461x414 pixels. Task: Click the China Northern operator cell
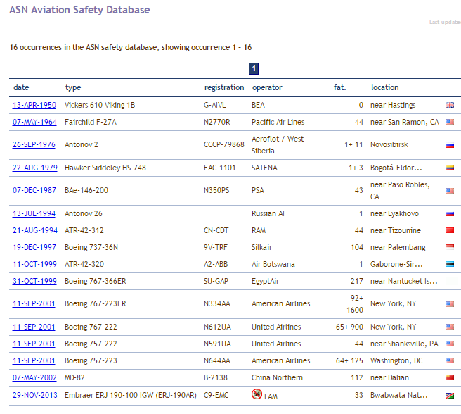(x=277, y=377)
